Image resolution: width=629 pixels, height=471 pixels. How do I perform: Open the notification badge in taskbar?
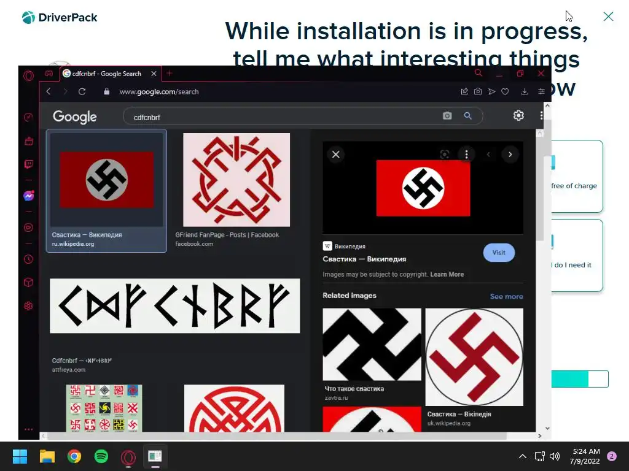point(611,456)
